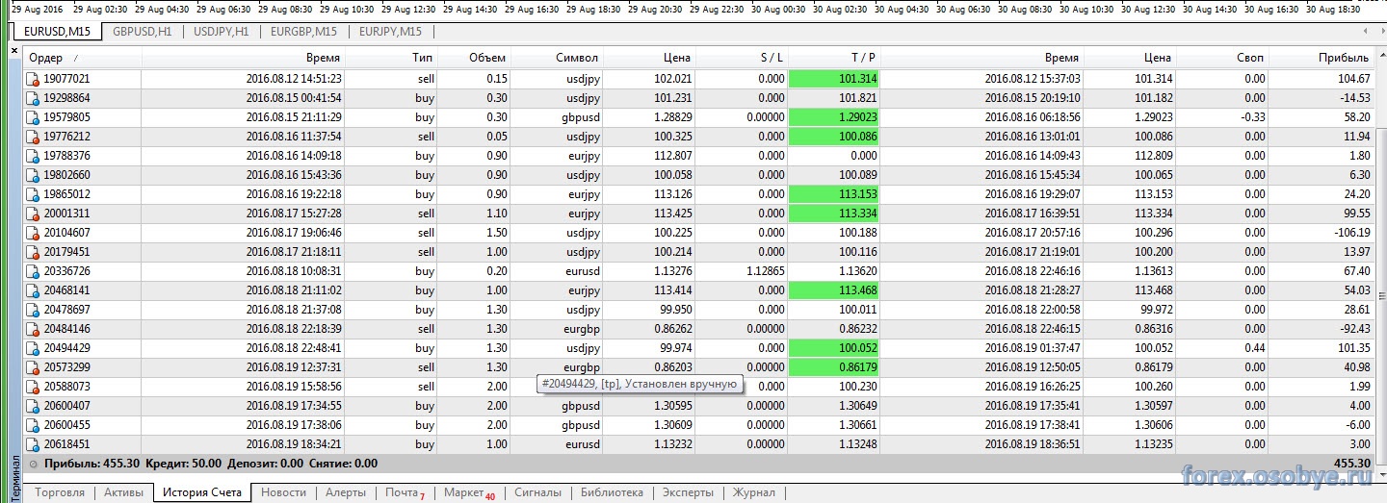Screen dimensions: 1387x503
Task: Sort by the Прибыль column header
Action: click(1322, 58)
